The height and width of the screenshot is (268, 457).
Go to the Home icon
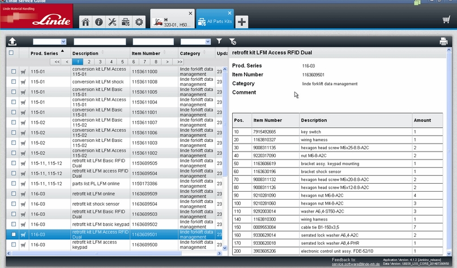pyautogui.click(x=86, y=22)
